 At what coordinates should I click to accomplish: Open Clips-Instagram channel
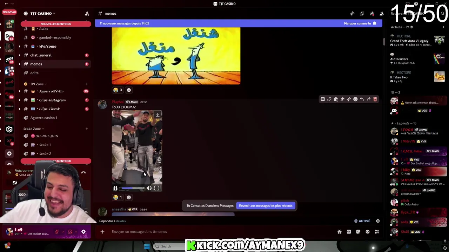click(x=55, y=100)
